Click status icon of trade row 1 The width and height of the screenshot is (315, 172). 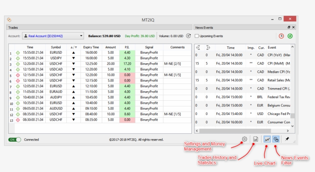18,52
